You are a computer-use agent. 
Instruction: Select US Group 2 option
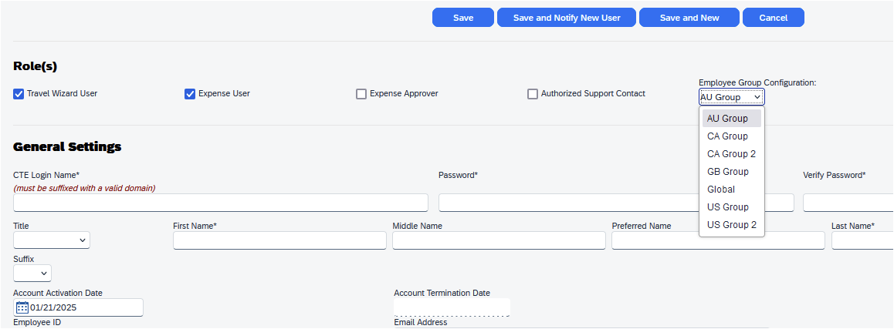[731, 225]
